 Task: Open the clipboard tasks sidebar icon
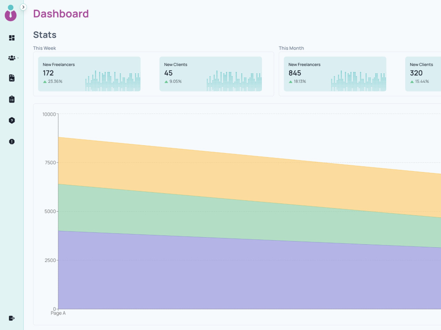click(12, 99)
